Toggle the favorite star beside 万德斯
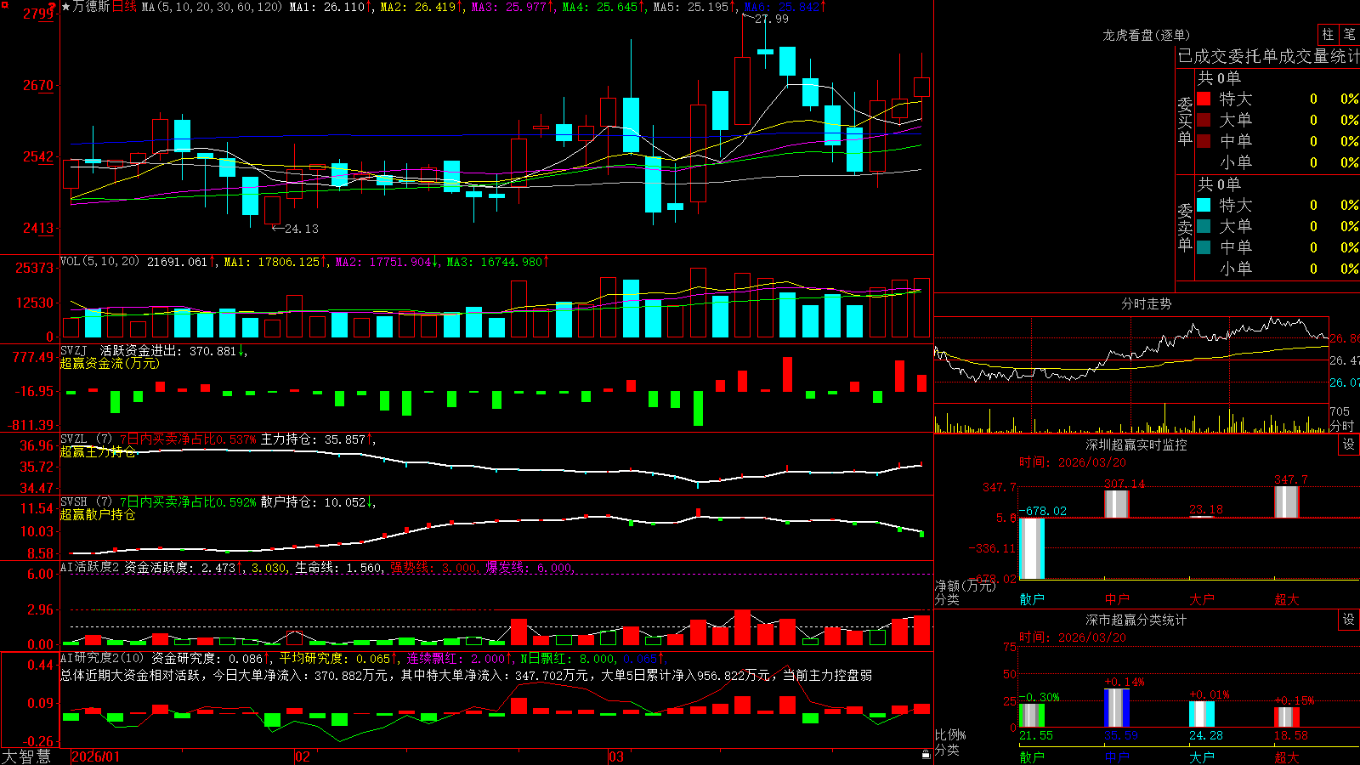The width and height of the screenshot is (1360, 765). tap(65, 7)
